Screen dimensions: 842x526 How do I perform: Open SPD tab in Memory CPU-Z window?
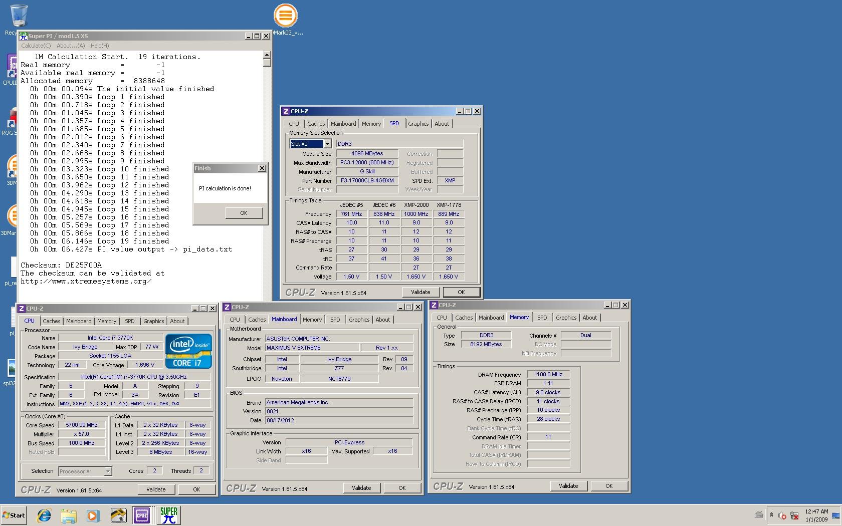point(542,318)
